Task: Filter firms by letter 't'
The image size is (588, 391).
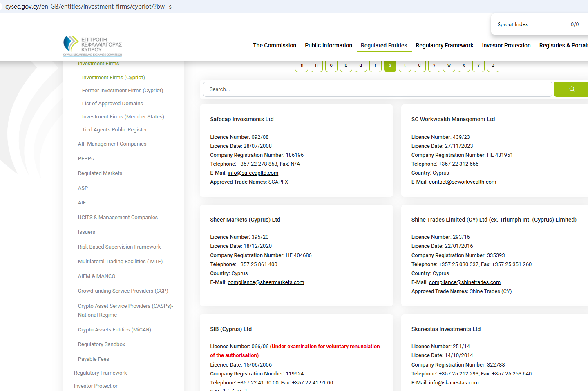Action: point(405,66)
